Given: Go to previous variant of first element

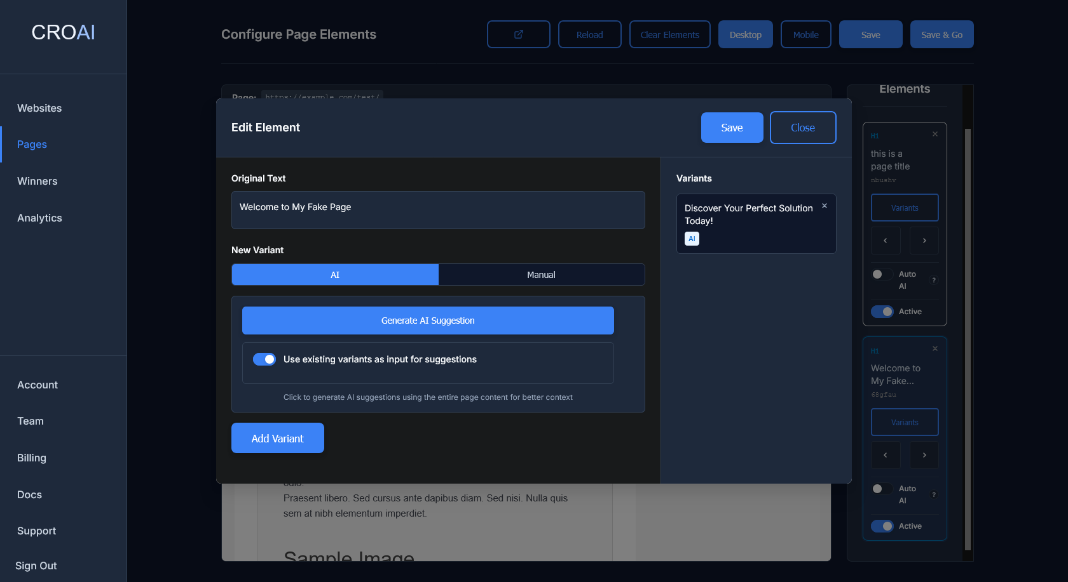Looking at the screenshot, I should click(x=886, y=241).
